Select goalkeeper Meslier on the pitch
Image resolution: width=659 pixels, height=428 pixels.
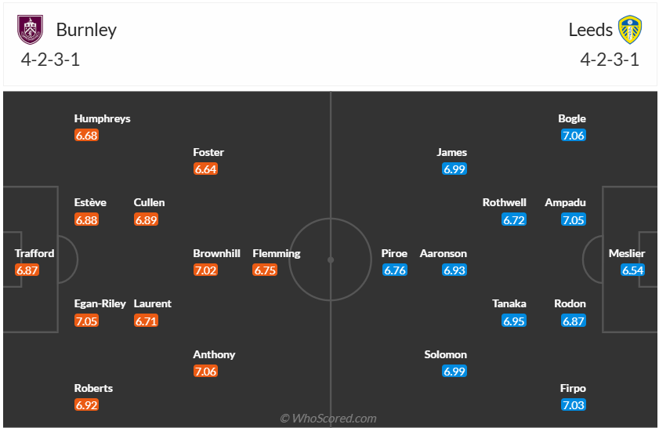pos(627,253)
